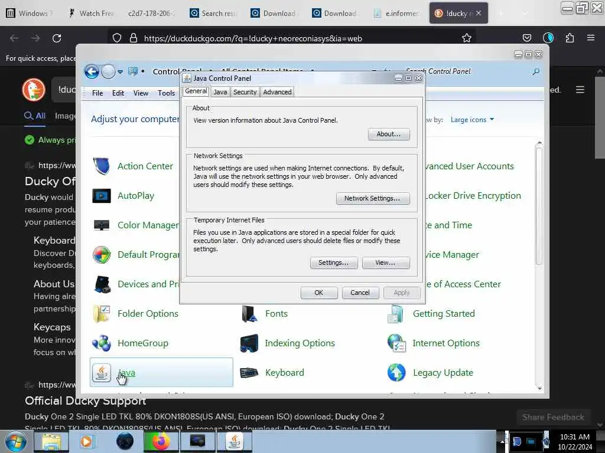Open the DuckDuckGo page side menu icon
The height and width of the screenshot is (453, 605).
point(580,90)
